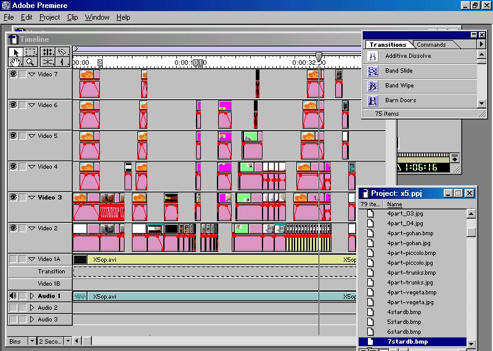Open the Transitions palette flyout menu arrow
493x351 pixels.
click(481, 44)
